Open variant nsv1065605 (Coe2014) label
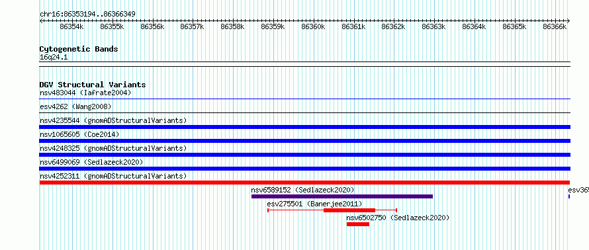This screenshot has height=250, width=589. click(79, 134)
